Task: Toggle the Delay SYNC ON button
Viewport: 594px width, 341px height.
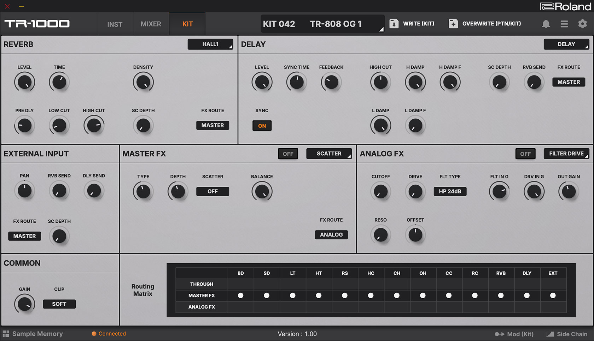Action: 262,126
